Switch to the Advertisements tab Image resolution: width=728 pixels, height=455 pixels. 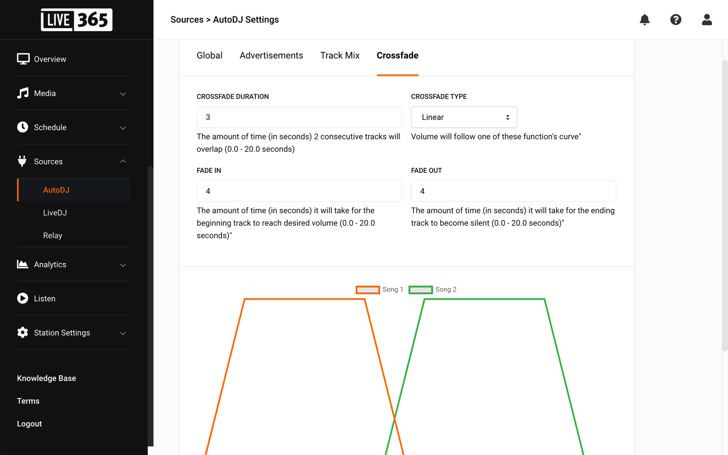pyautogui.click(x=271, y=55)
